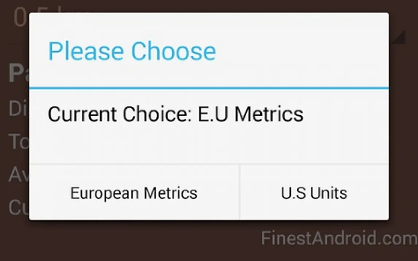This screenshot has height=261, width=418.
Task: Click the "Current Choice: E.U Metrics" message
Action: tap(175, 114)
